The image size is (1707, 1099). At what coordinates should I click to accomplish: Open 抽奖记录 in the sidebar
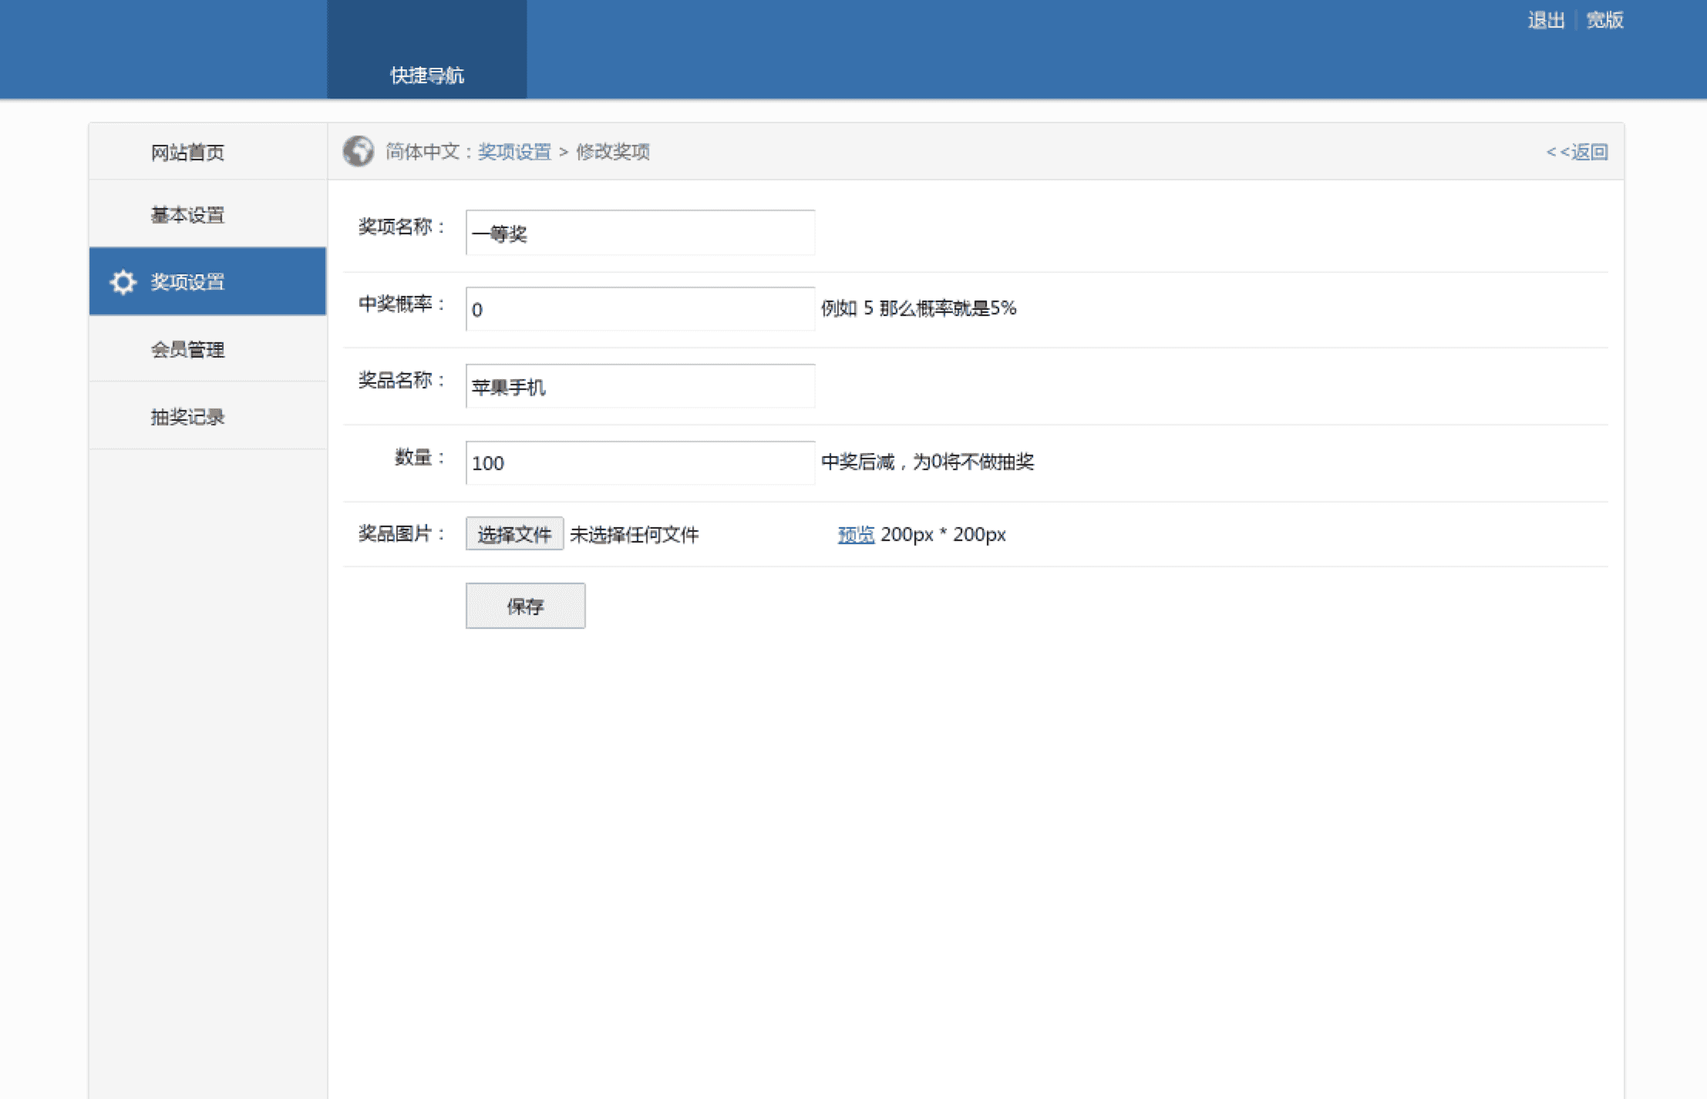[187, 417]
